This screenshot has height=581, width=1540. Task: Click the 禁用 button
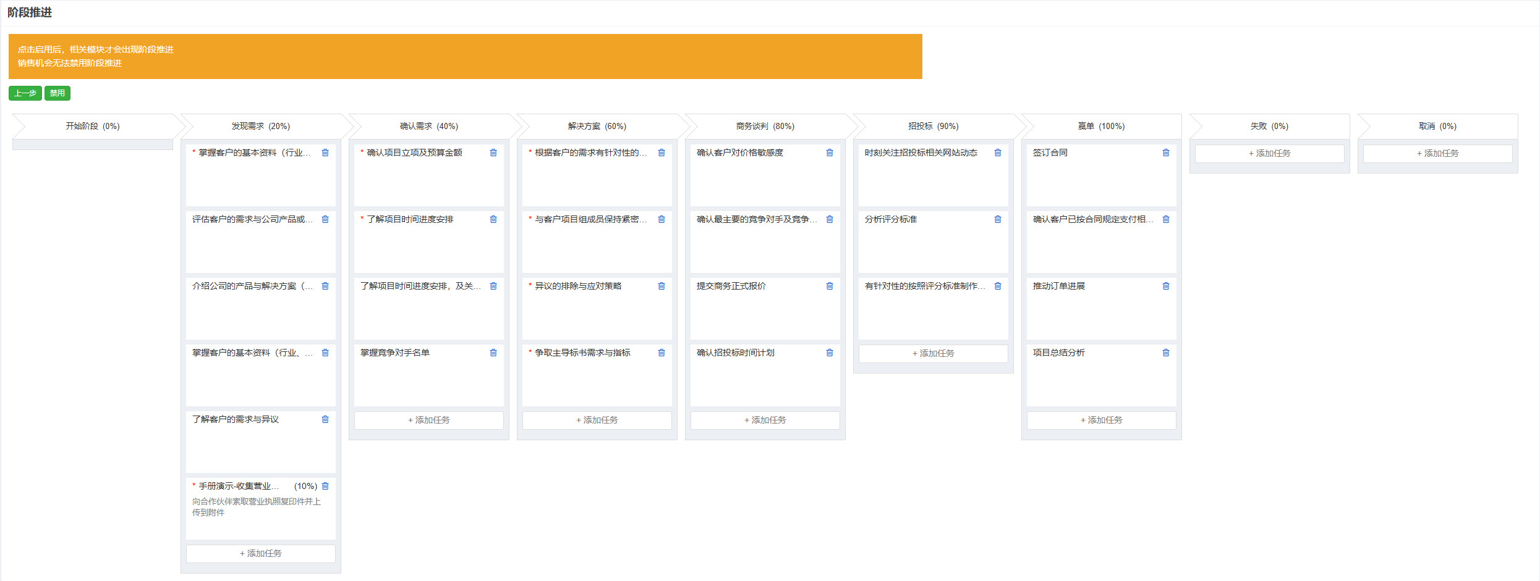pos(57,93)
